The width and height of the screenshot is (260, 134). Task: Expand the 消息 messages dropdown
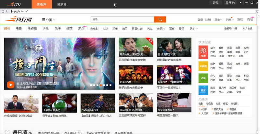[x=230, y=20]
